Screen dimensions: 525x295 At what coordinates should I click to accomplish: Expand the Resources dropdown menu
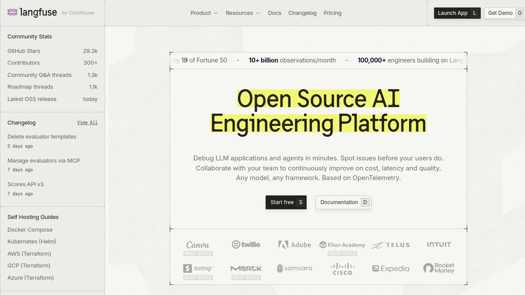243,13
